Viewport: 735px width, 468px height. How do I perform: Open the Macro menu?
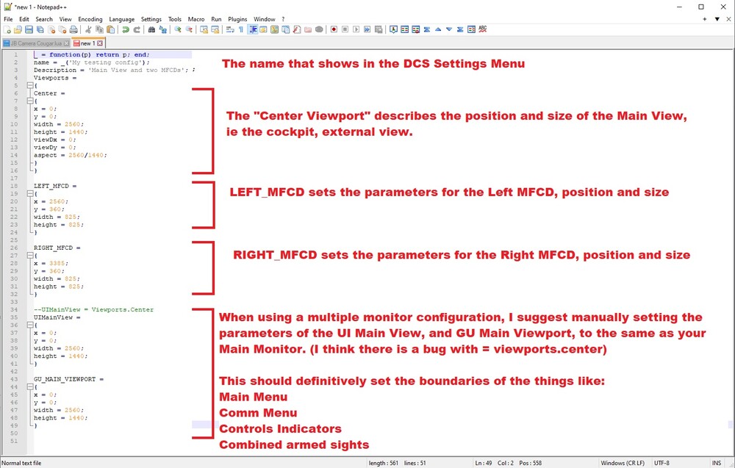click(196, 19)
